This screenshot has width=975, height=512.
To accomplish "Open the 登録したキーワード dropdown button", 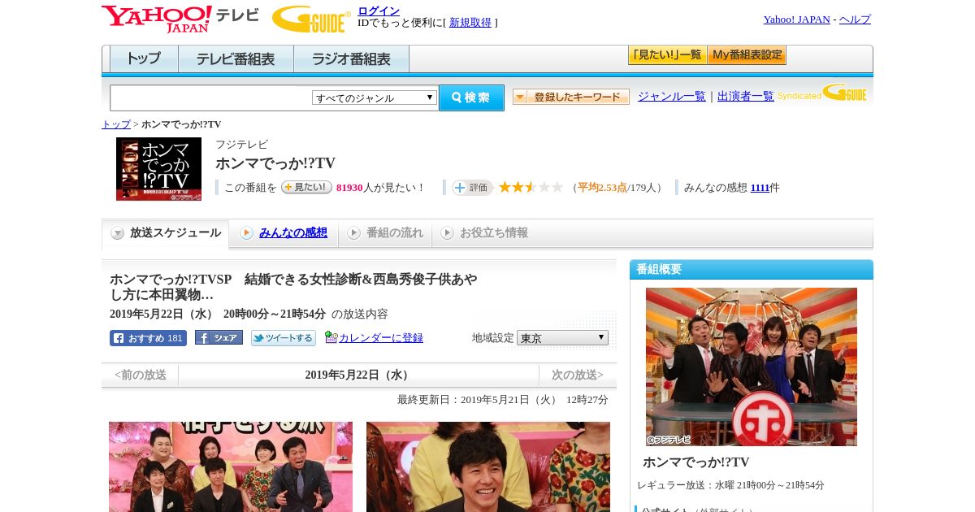I will pyautogui.click(x=571, y=97).
